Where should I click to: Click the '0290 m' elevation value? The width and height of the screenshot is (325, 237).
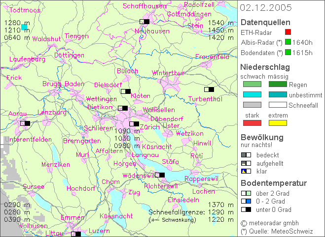tap(17, 205)
